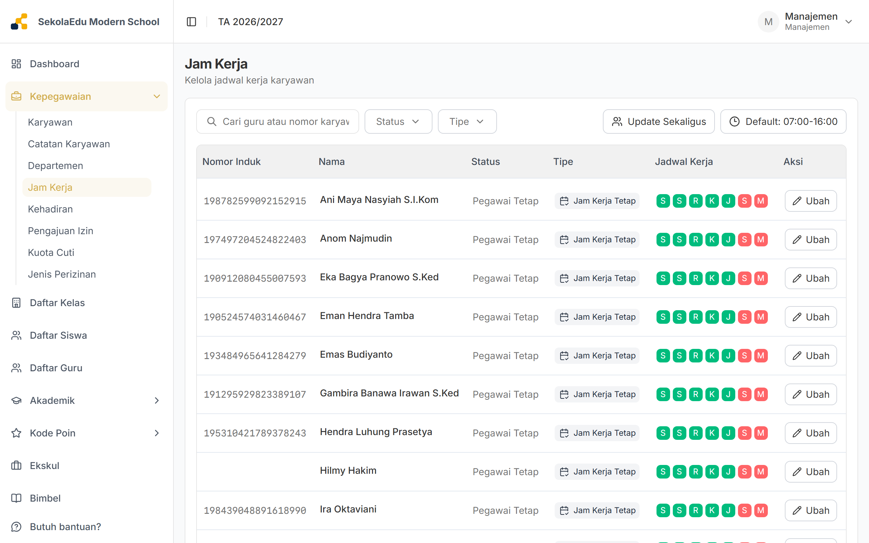Click the SekolaEdu logo icon
The width and height of the screenshot is (869, 543).
[19, 21]
